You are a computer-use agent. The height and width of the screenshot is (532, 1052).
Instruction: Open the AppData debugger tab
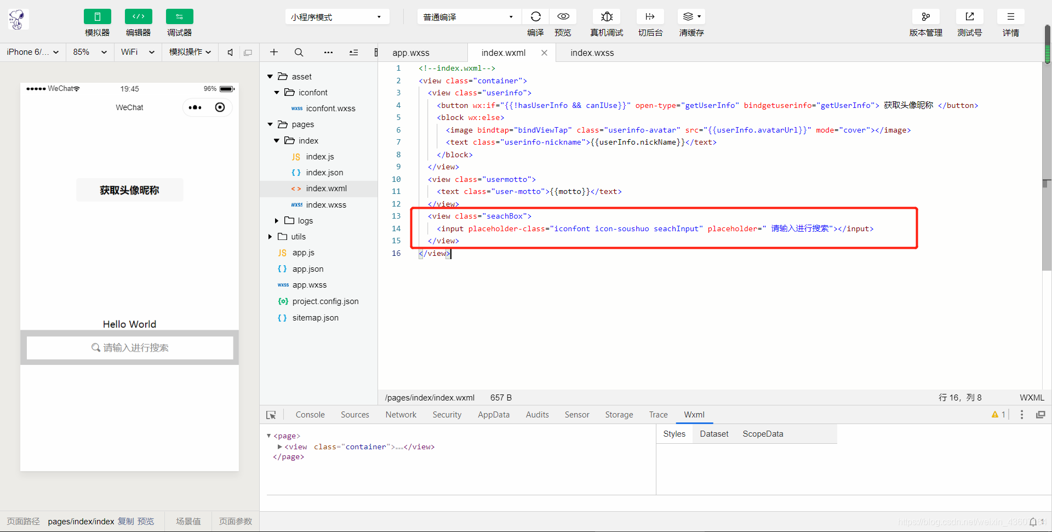point(494,415)
